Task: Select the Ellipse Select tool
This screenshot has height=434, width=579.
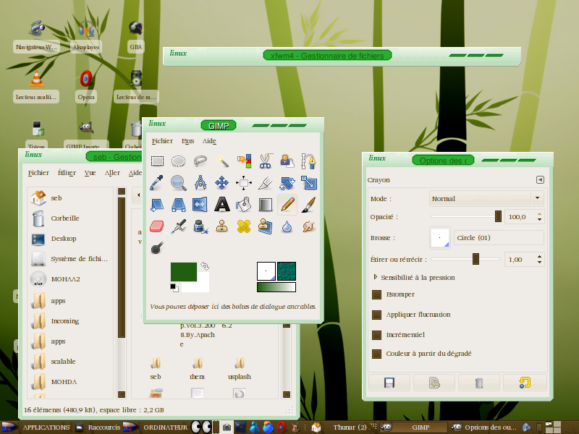Action: [x=178, y=161]
